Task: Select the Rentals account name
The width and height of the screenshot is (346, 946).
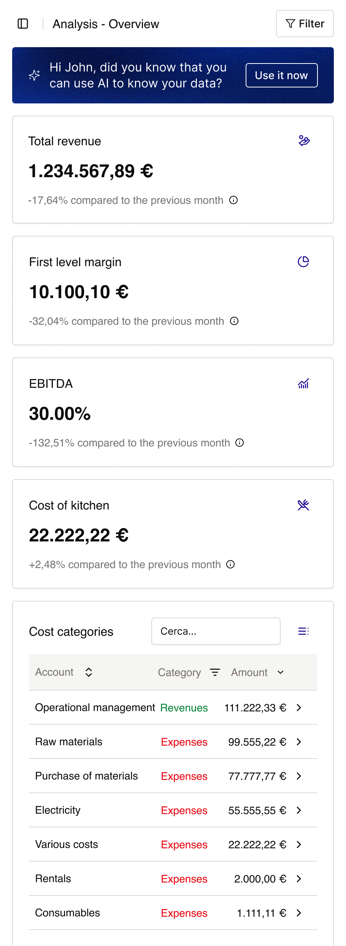Action: coord(53,878)
